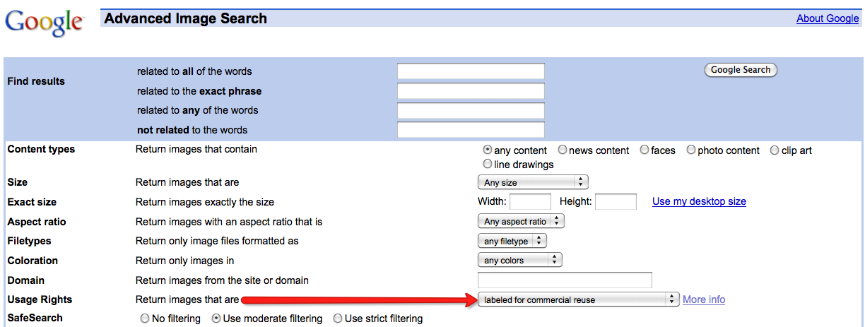Expand the 'any colors' coloration dropdown
The image size is (865, 327).
(x=520, y=260)
